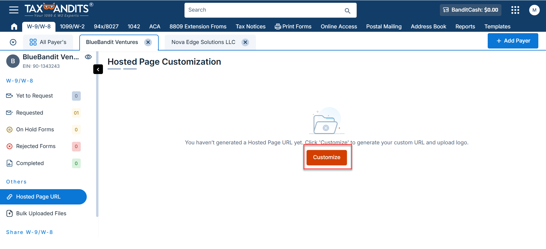Close the BlueBandit Ventures tab
The height and width of the screenshot is (249, 546).
pos(148,42)
